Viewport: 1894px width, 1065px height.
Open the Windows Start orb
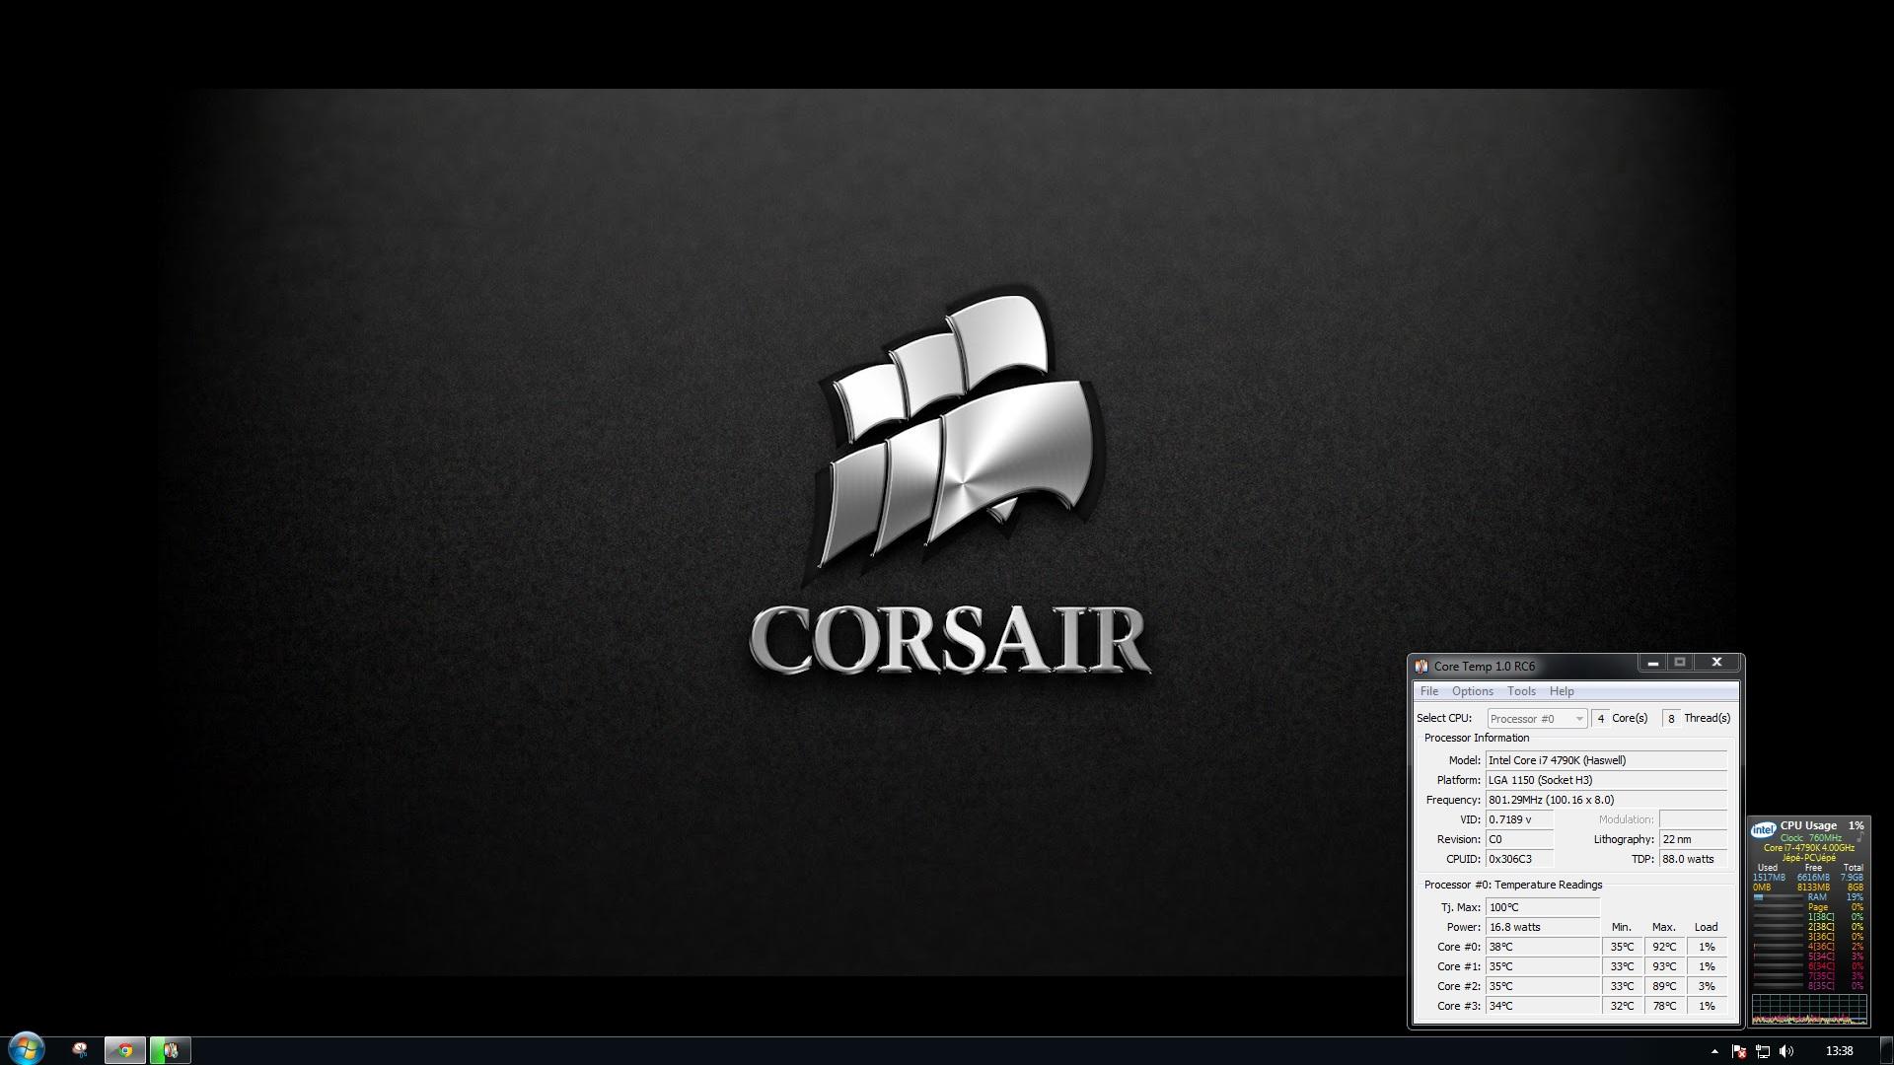(x=27, y=1049)
